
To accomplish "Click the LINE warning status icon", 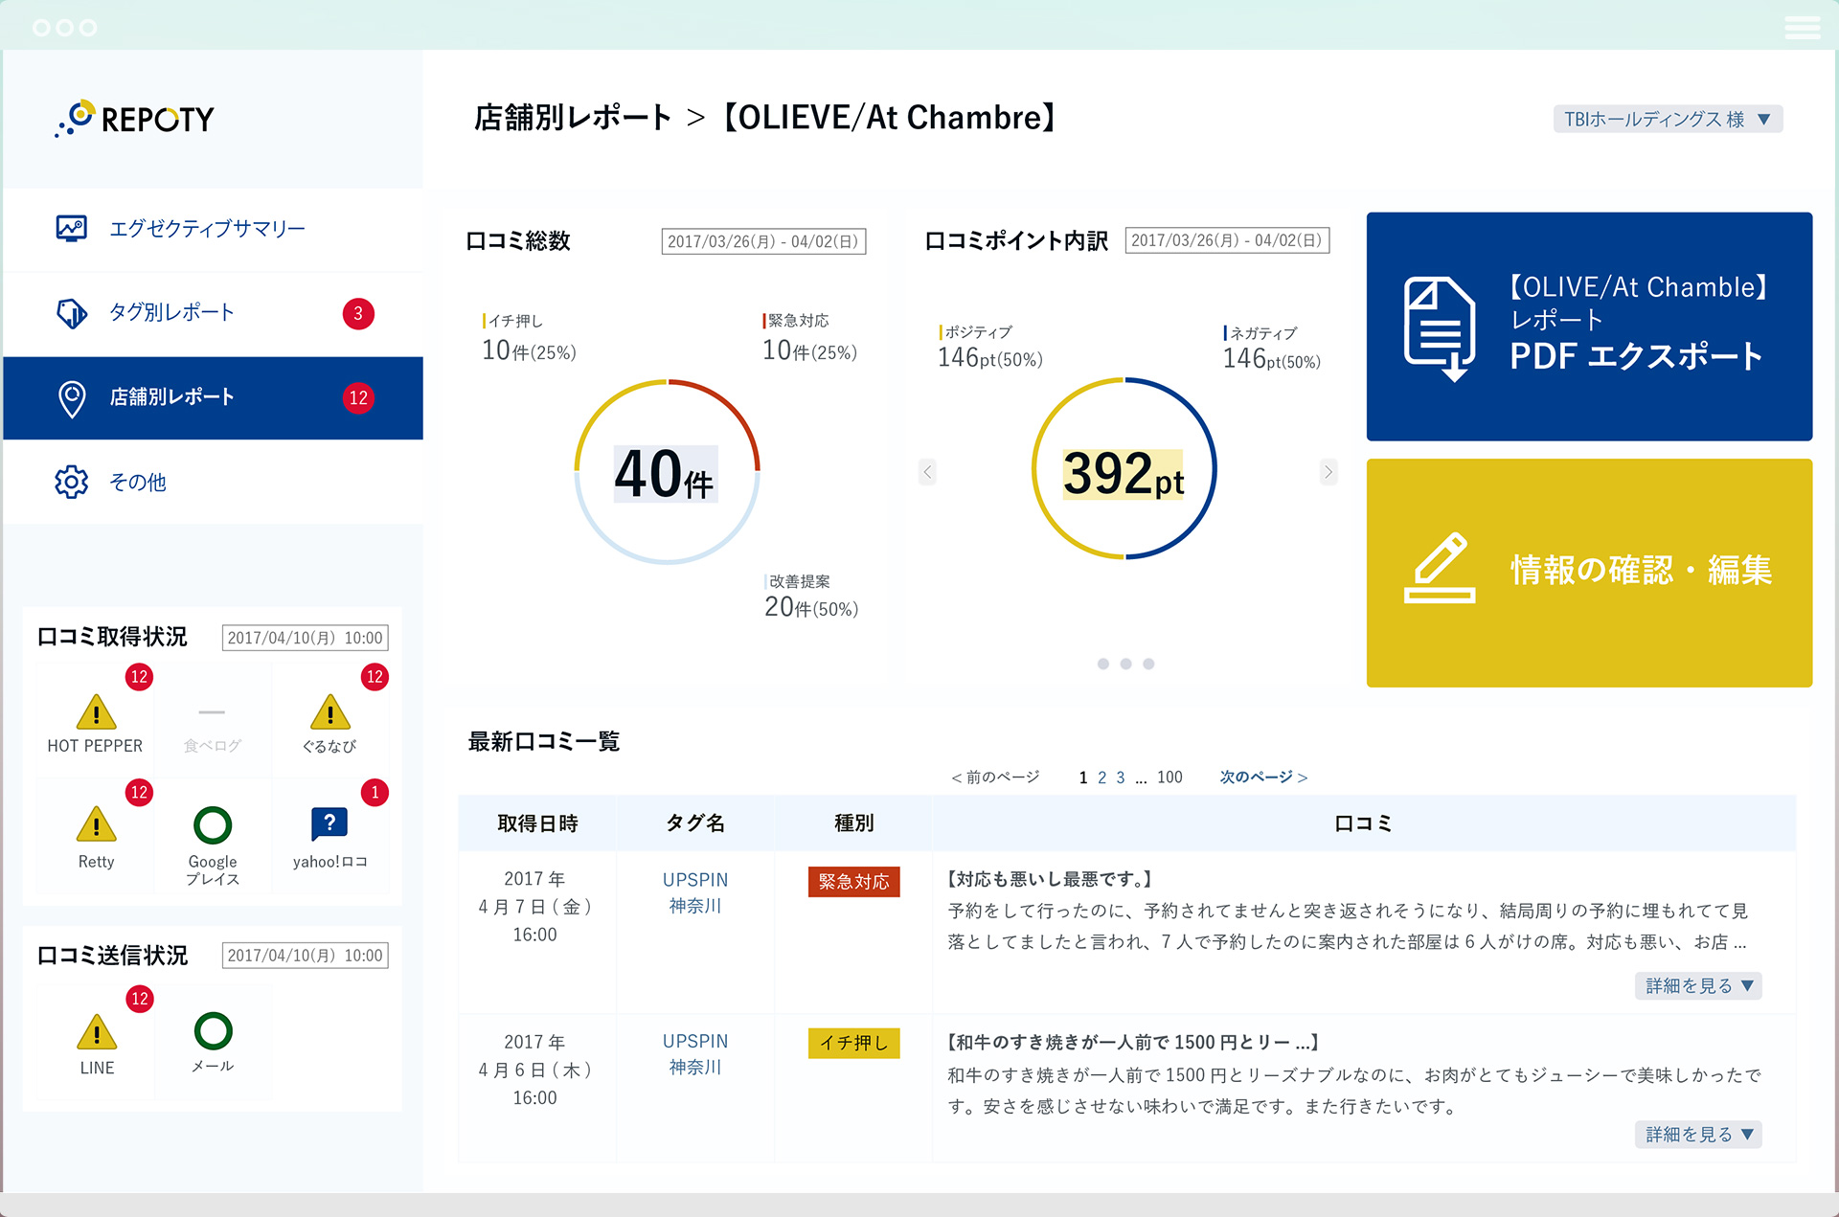I will [x=97, y=1032].
